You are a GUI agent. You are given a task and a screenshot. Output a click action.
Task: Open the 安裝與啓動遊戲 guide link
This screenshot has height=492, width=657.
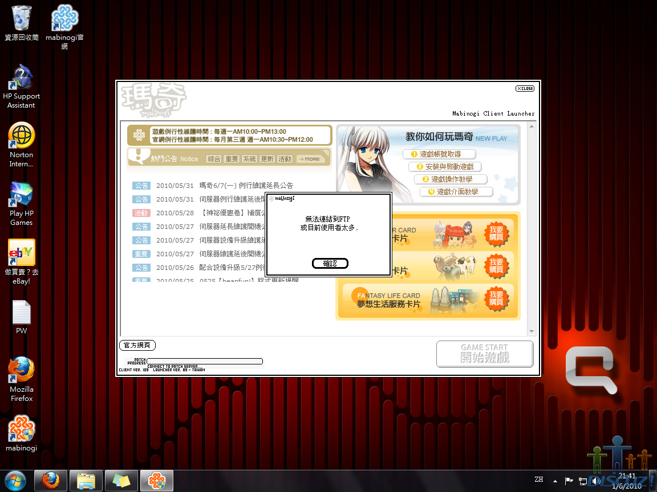click(445, 166)
